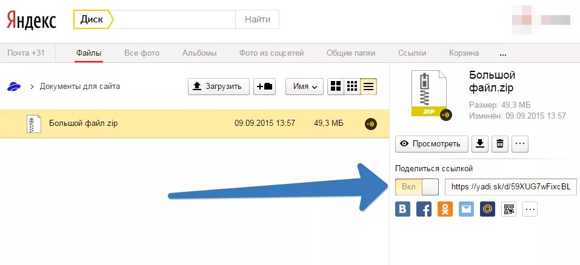The image size is (580, 265).
Task: Expand more navigation items via ellipsis
Action: (x=502, y=54)
